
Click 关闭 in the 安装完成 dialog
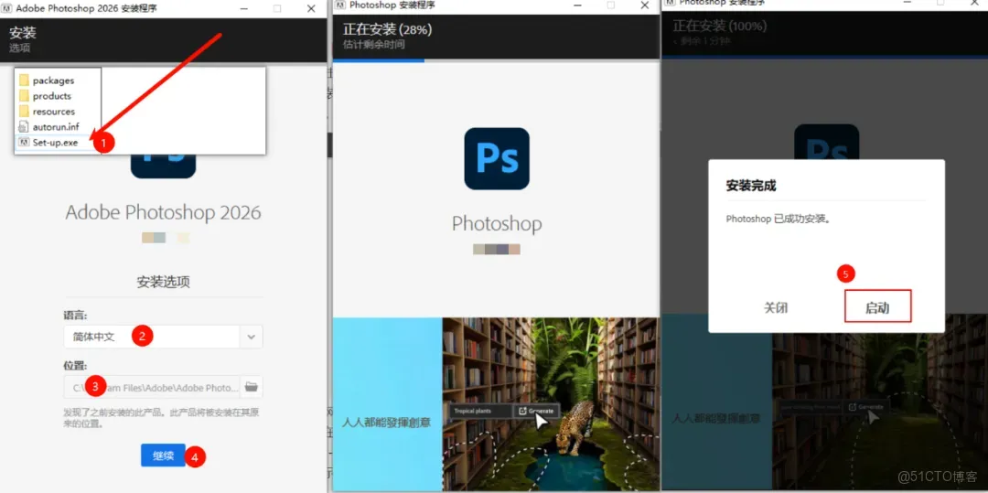coord(776,308)
